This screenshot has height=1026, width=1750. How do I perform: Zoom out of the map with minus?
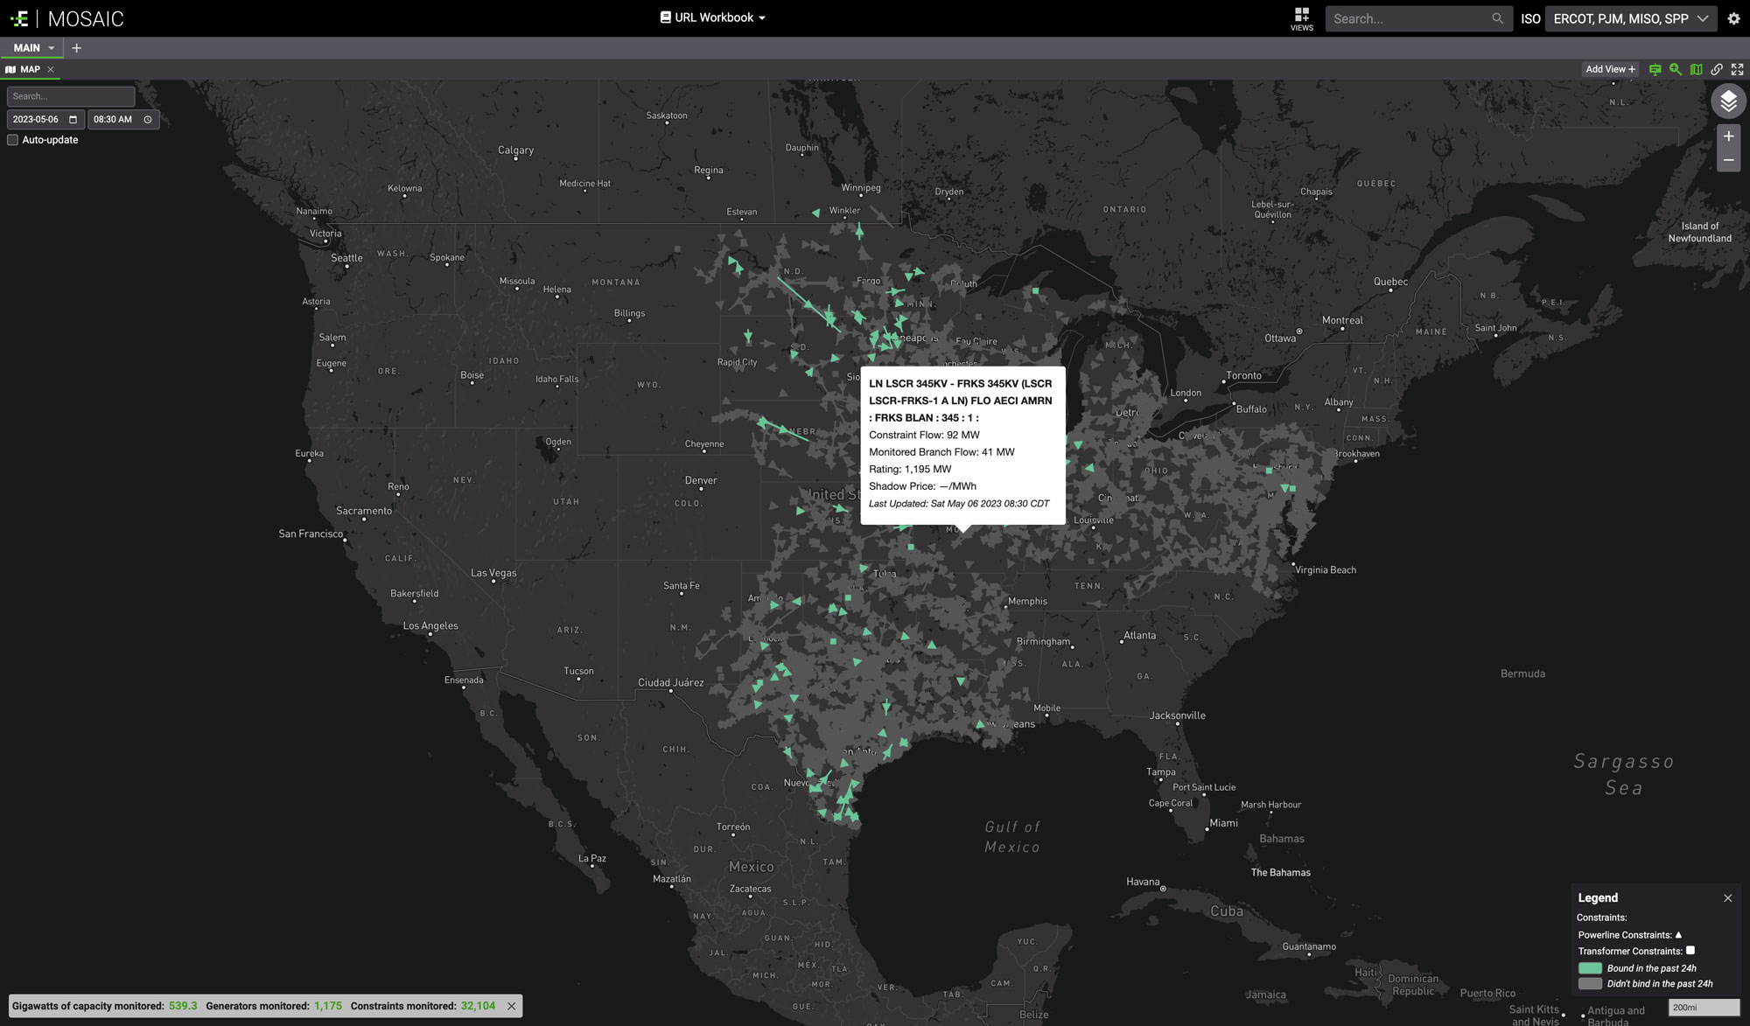1728,160
